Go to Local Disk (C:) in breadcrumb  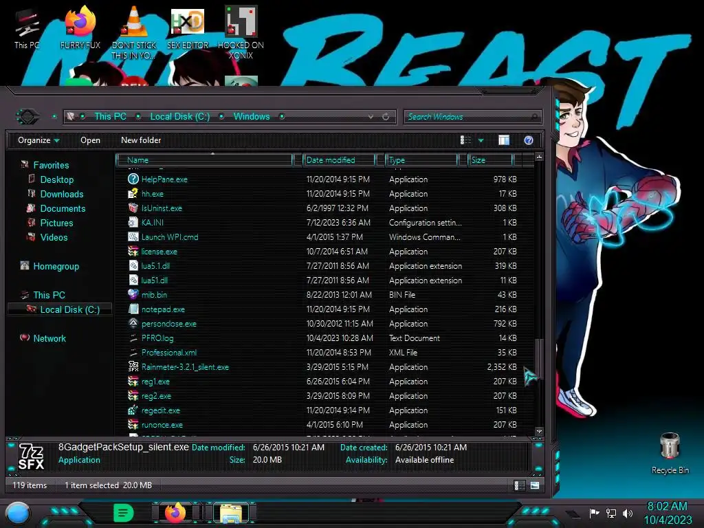[x=180, y=116]
